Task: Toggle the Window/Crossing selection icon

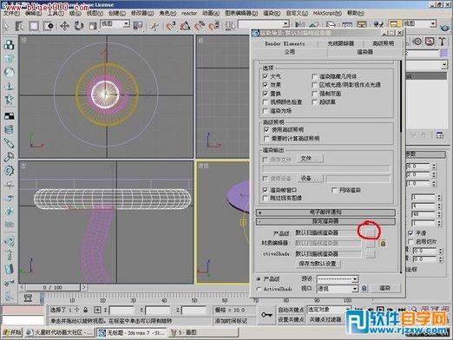Action: point(48,26)
